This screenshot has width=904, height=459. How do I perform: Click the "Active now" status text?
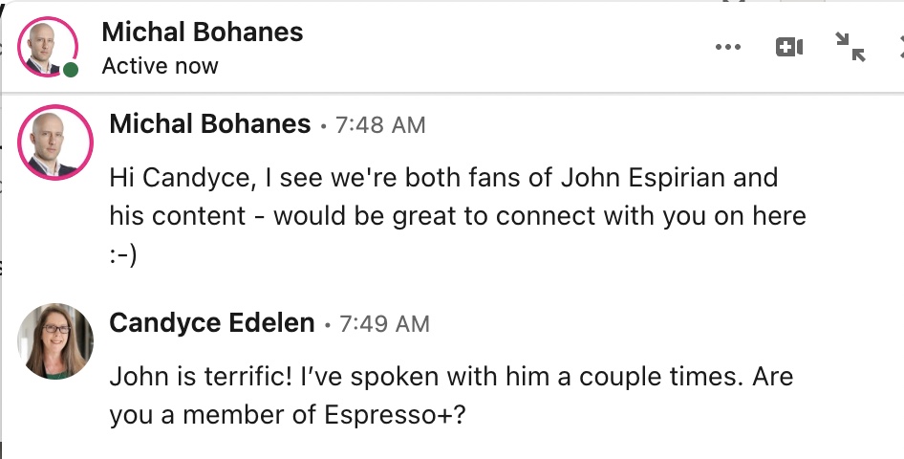click(x=160, y=66)
